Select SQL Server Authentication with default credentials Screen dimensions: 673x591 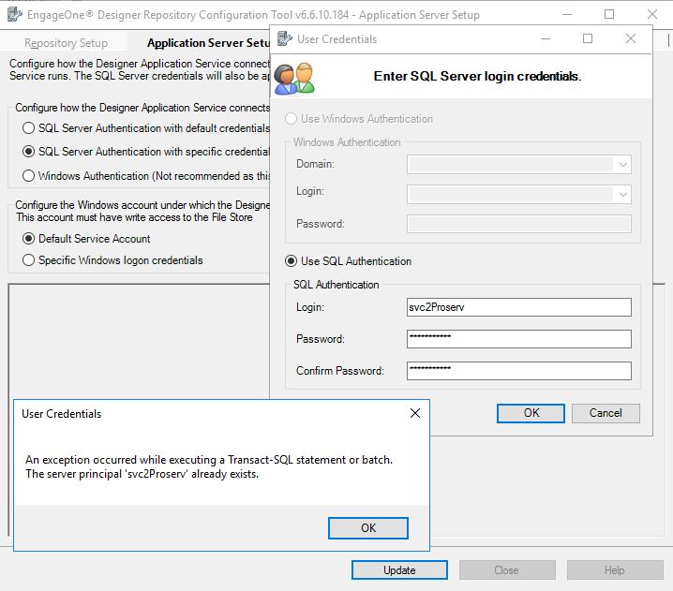(x=29, y=128)
